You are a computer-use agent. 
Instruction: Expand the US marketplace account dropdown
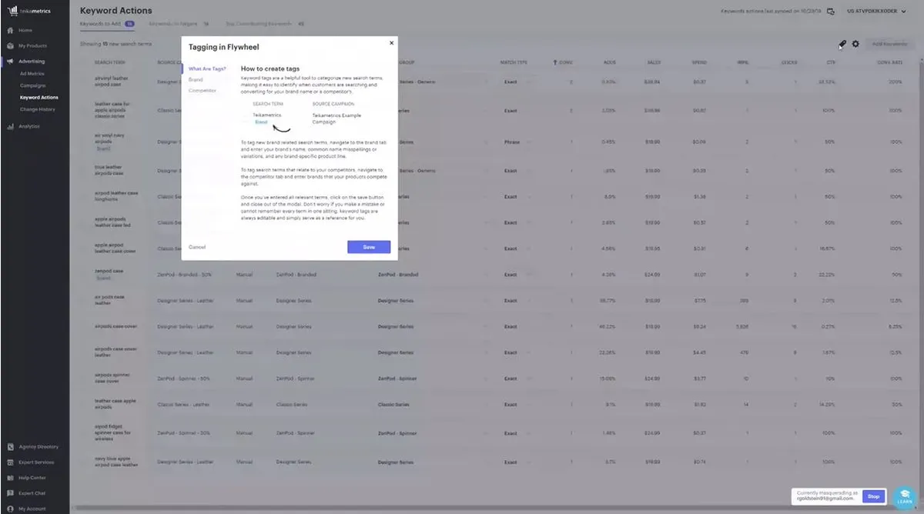pyautogui.click(x=876, y=11)
